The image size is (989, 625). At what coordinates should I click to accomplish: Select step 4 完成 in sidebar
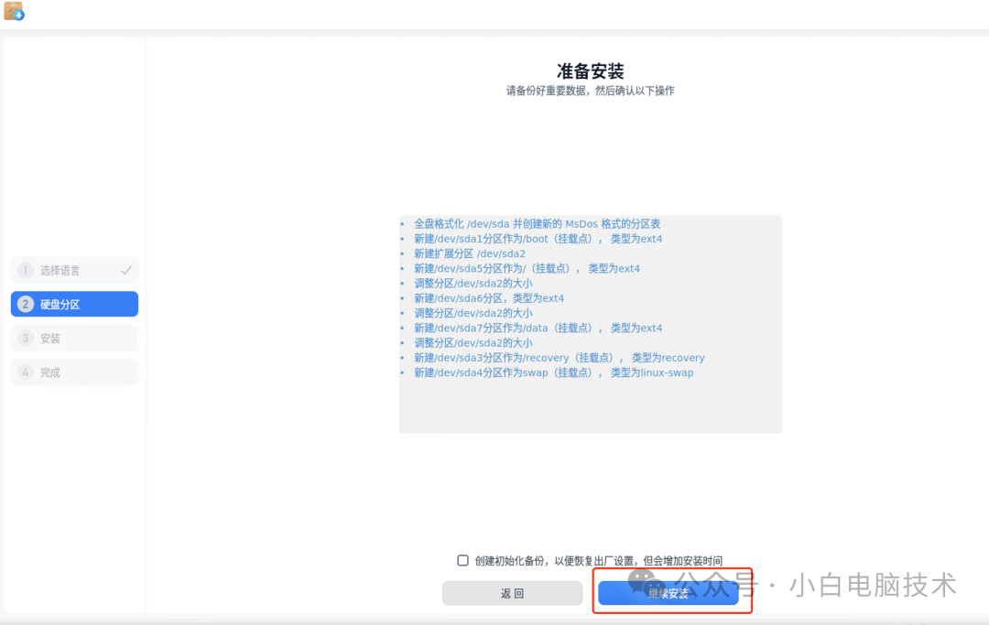(x=74, y=372)
